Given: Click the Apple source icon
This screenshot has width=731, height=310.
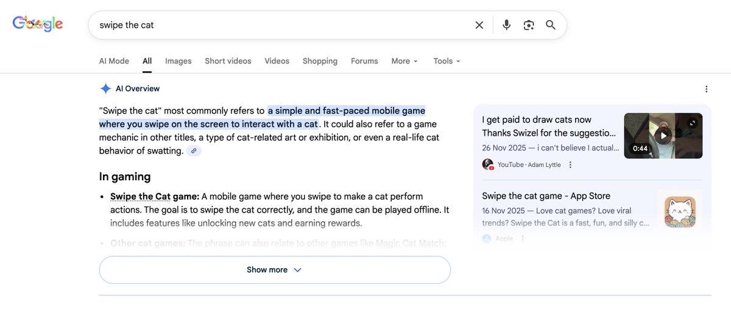Looking at the screenshot, I should tap(487, 239).
